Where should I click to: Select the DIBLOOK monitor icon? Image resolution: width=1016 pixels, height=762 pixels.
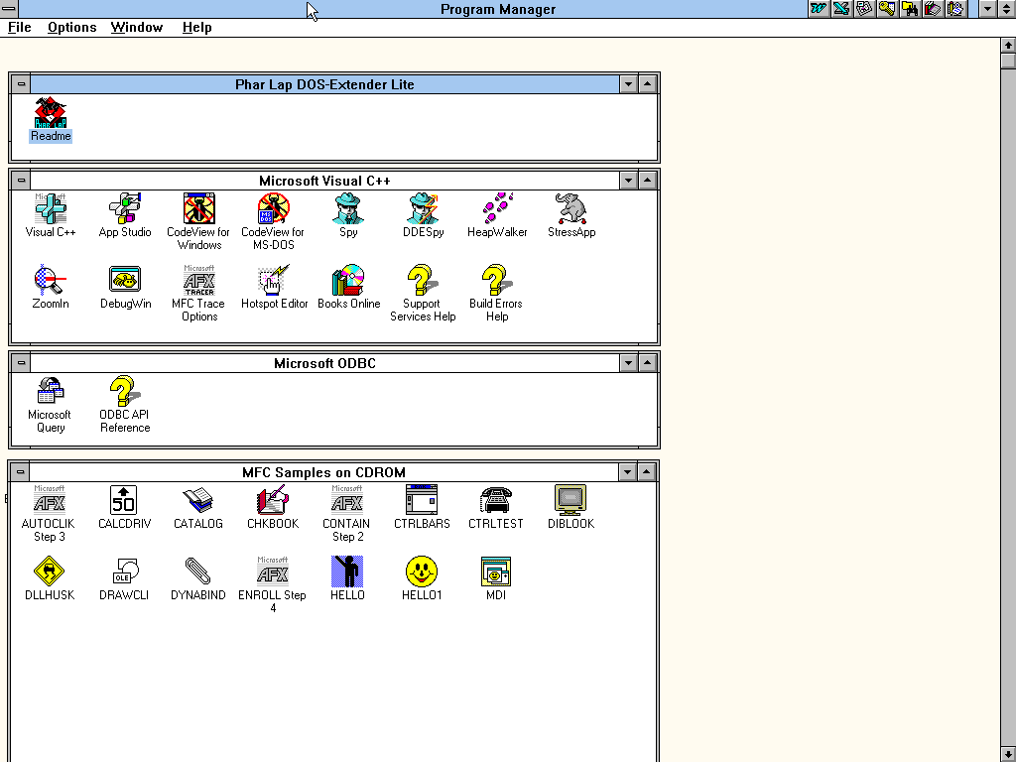click(x=571, y=500)
